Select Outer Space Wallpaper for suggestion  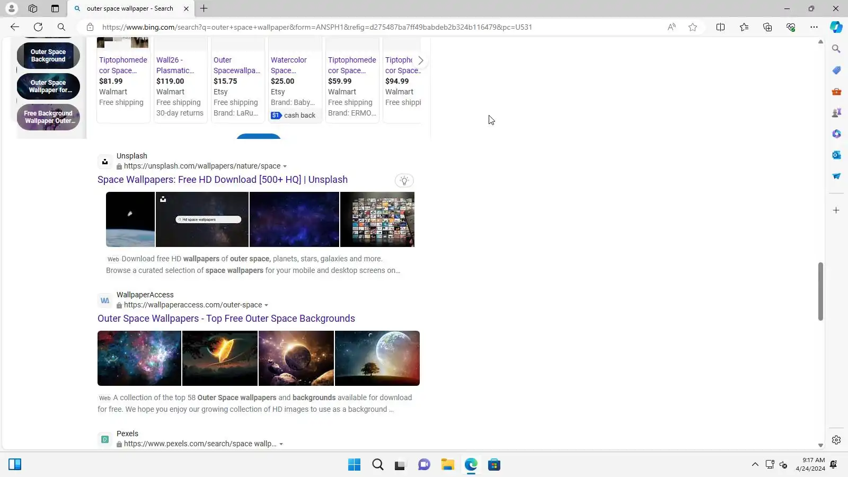point(48,86)
